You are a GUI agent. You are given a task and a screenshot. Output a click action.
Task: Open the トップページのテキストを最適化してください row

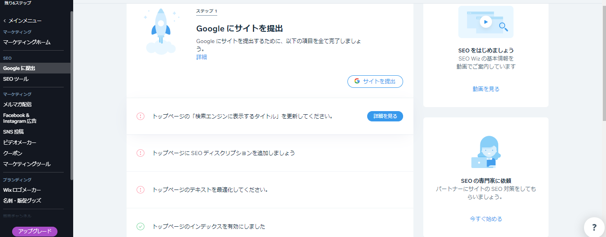(x=270, y=190)
